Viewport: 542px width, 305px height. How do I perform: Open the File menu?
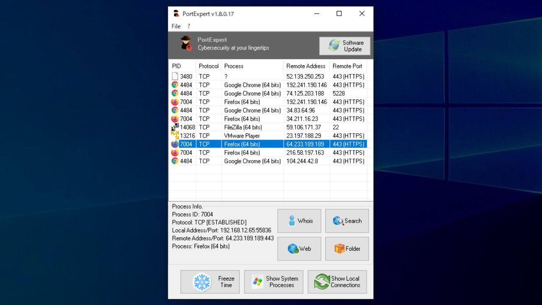(176, 26)
